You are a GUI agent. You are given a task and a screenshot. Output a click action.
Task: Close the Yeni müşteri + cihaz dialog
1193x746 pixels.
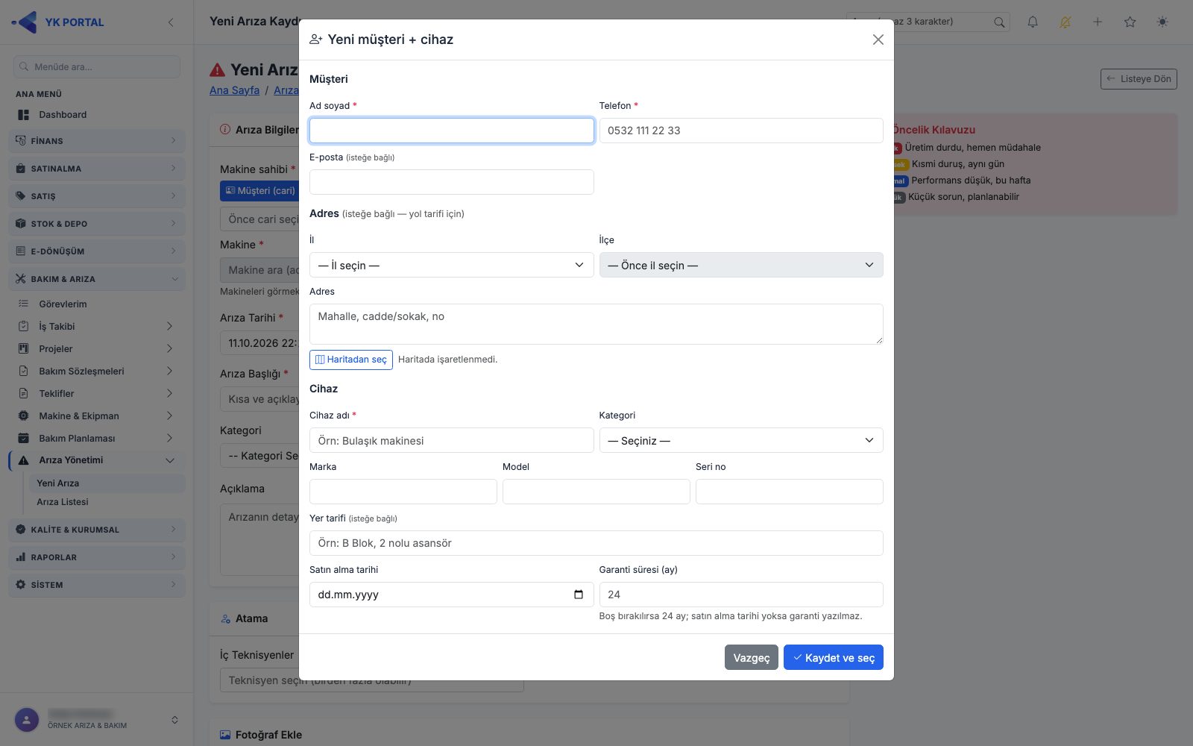coord(878,40)
